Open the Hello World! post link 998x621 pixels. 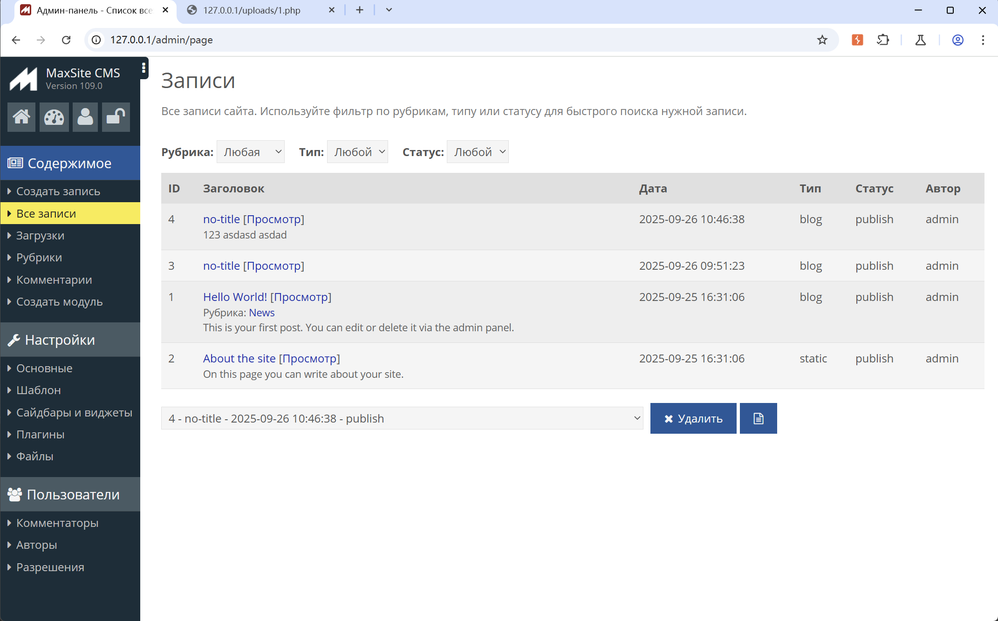click(x=235, y=297)
